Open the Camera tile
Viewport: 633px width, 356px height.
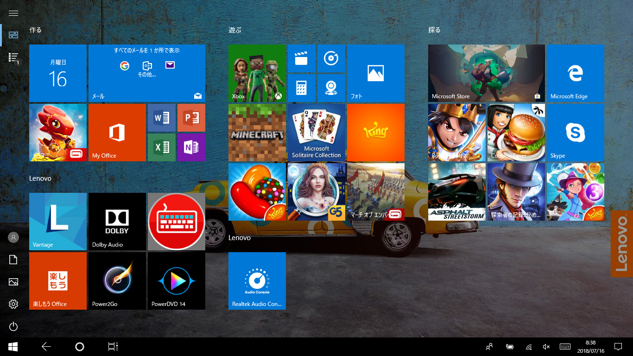[x=331, y=88]
